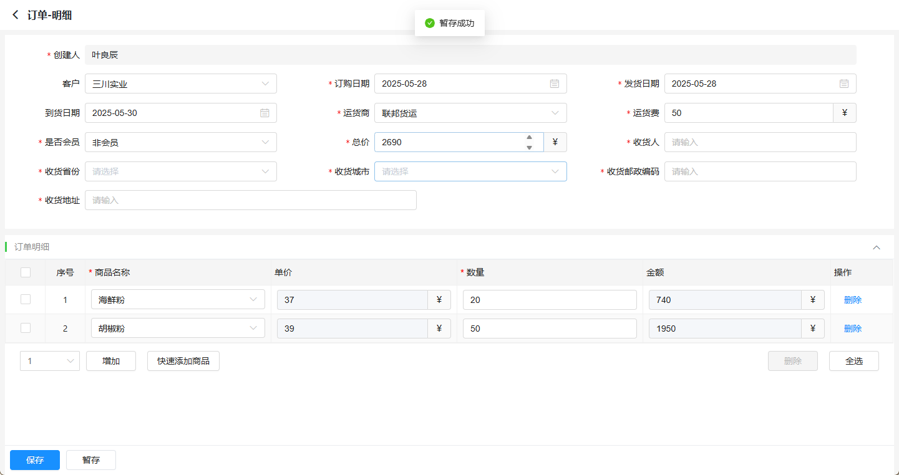Click the back arrow beside 订单-明细
The image size is (899, 475).
click(16, 15)
